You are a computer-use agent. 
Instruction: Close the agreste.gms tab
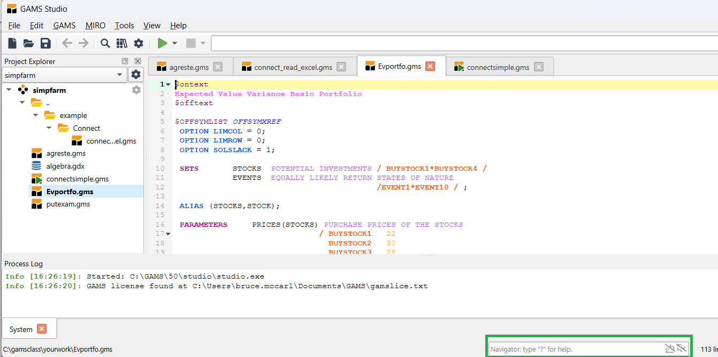point(218,67)
